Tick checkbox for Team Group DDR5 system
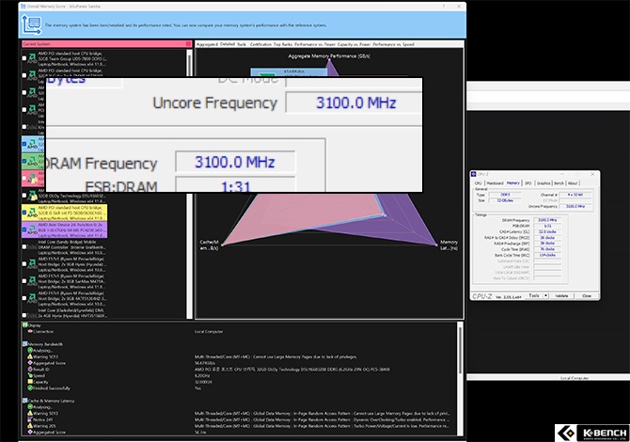The image size is (630, 442). click(24, 58)
